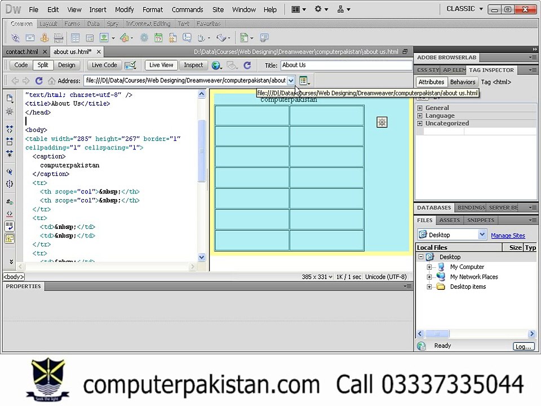Toggle Inspect mode

point(193,65)
